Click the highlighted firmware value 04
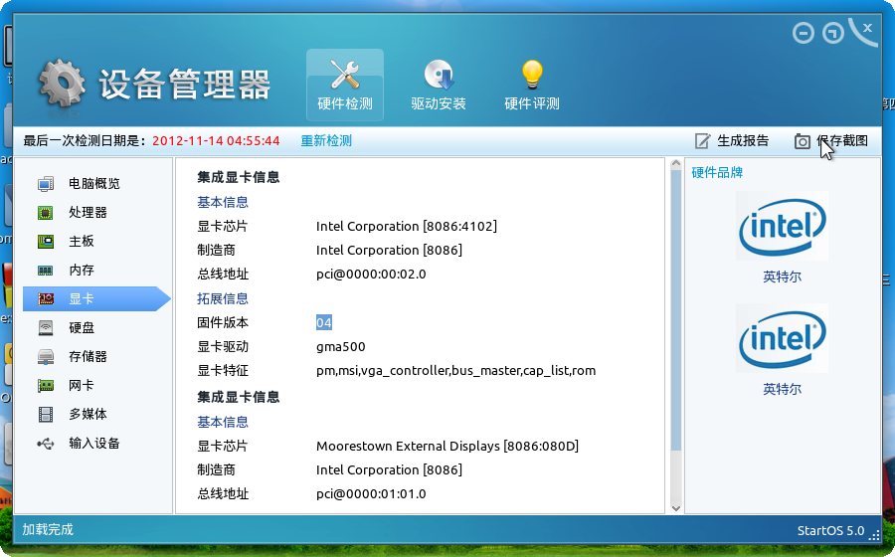895x557 pixels. (x=323, y=323)
